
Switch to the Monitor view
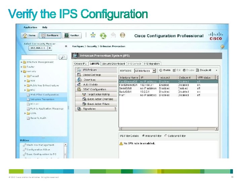pos(72,35)
